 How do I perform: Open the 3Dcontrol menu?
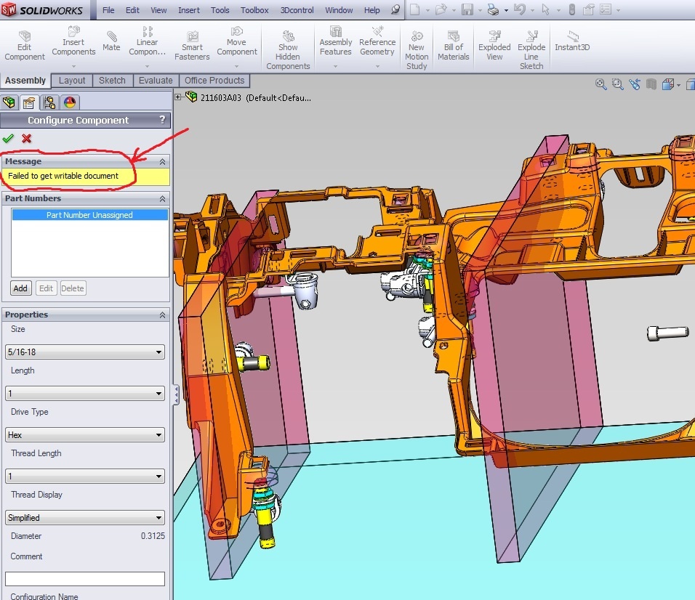(297, 9)
